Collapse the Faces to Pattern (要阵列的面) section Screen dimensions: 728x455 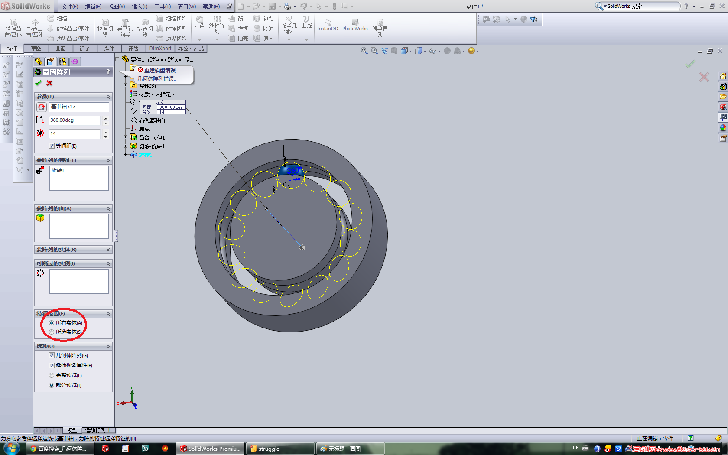108,208
